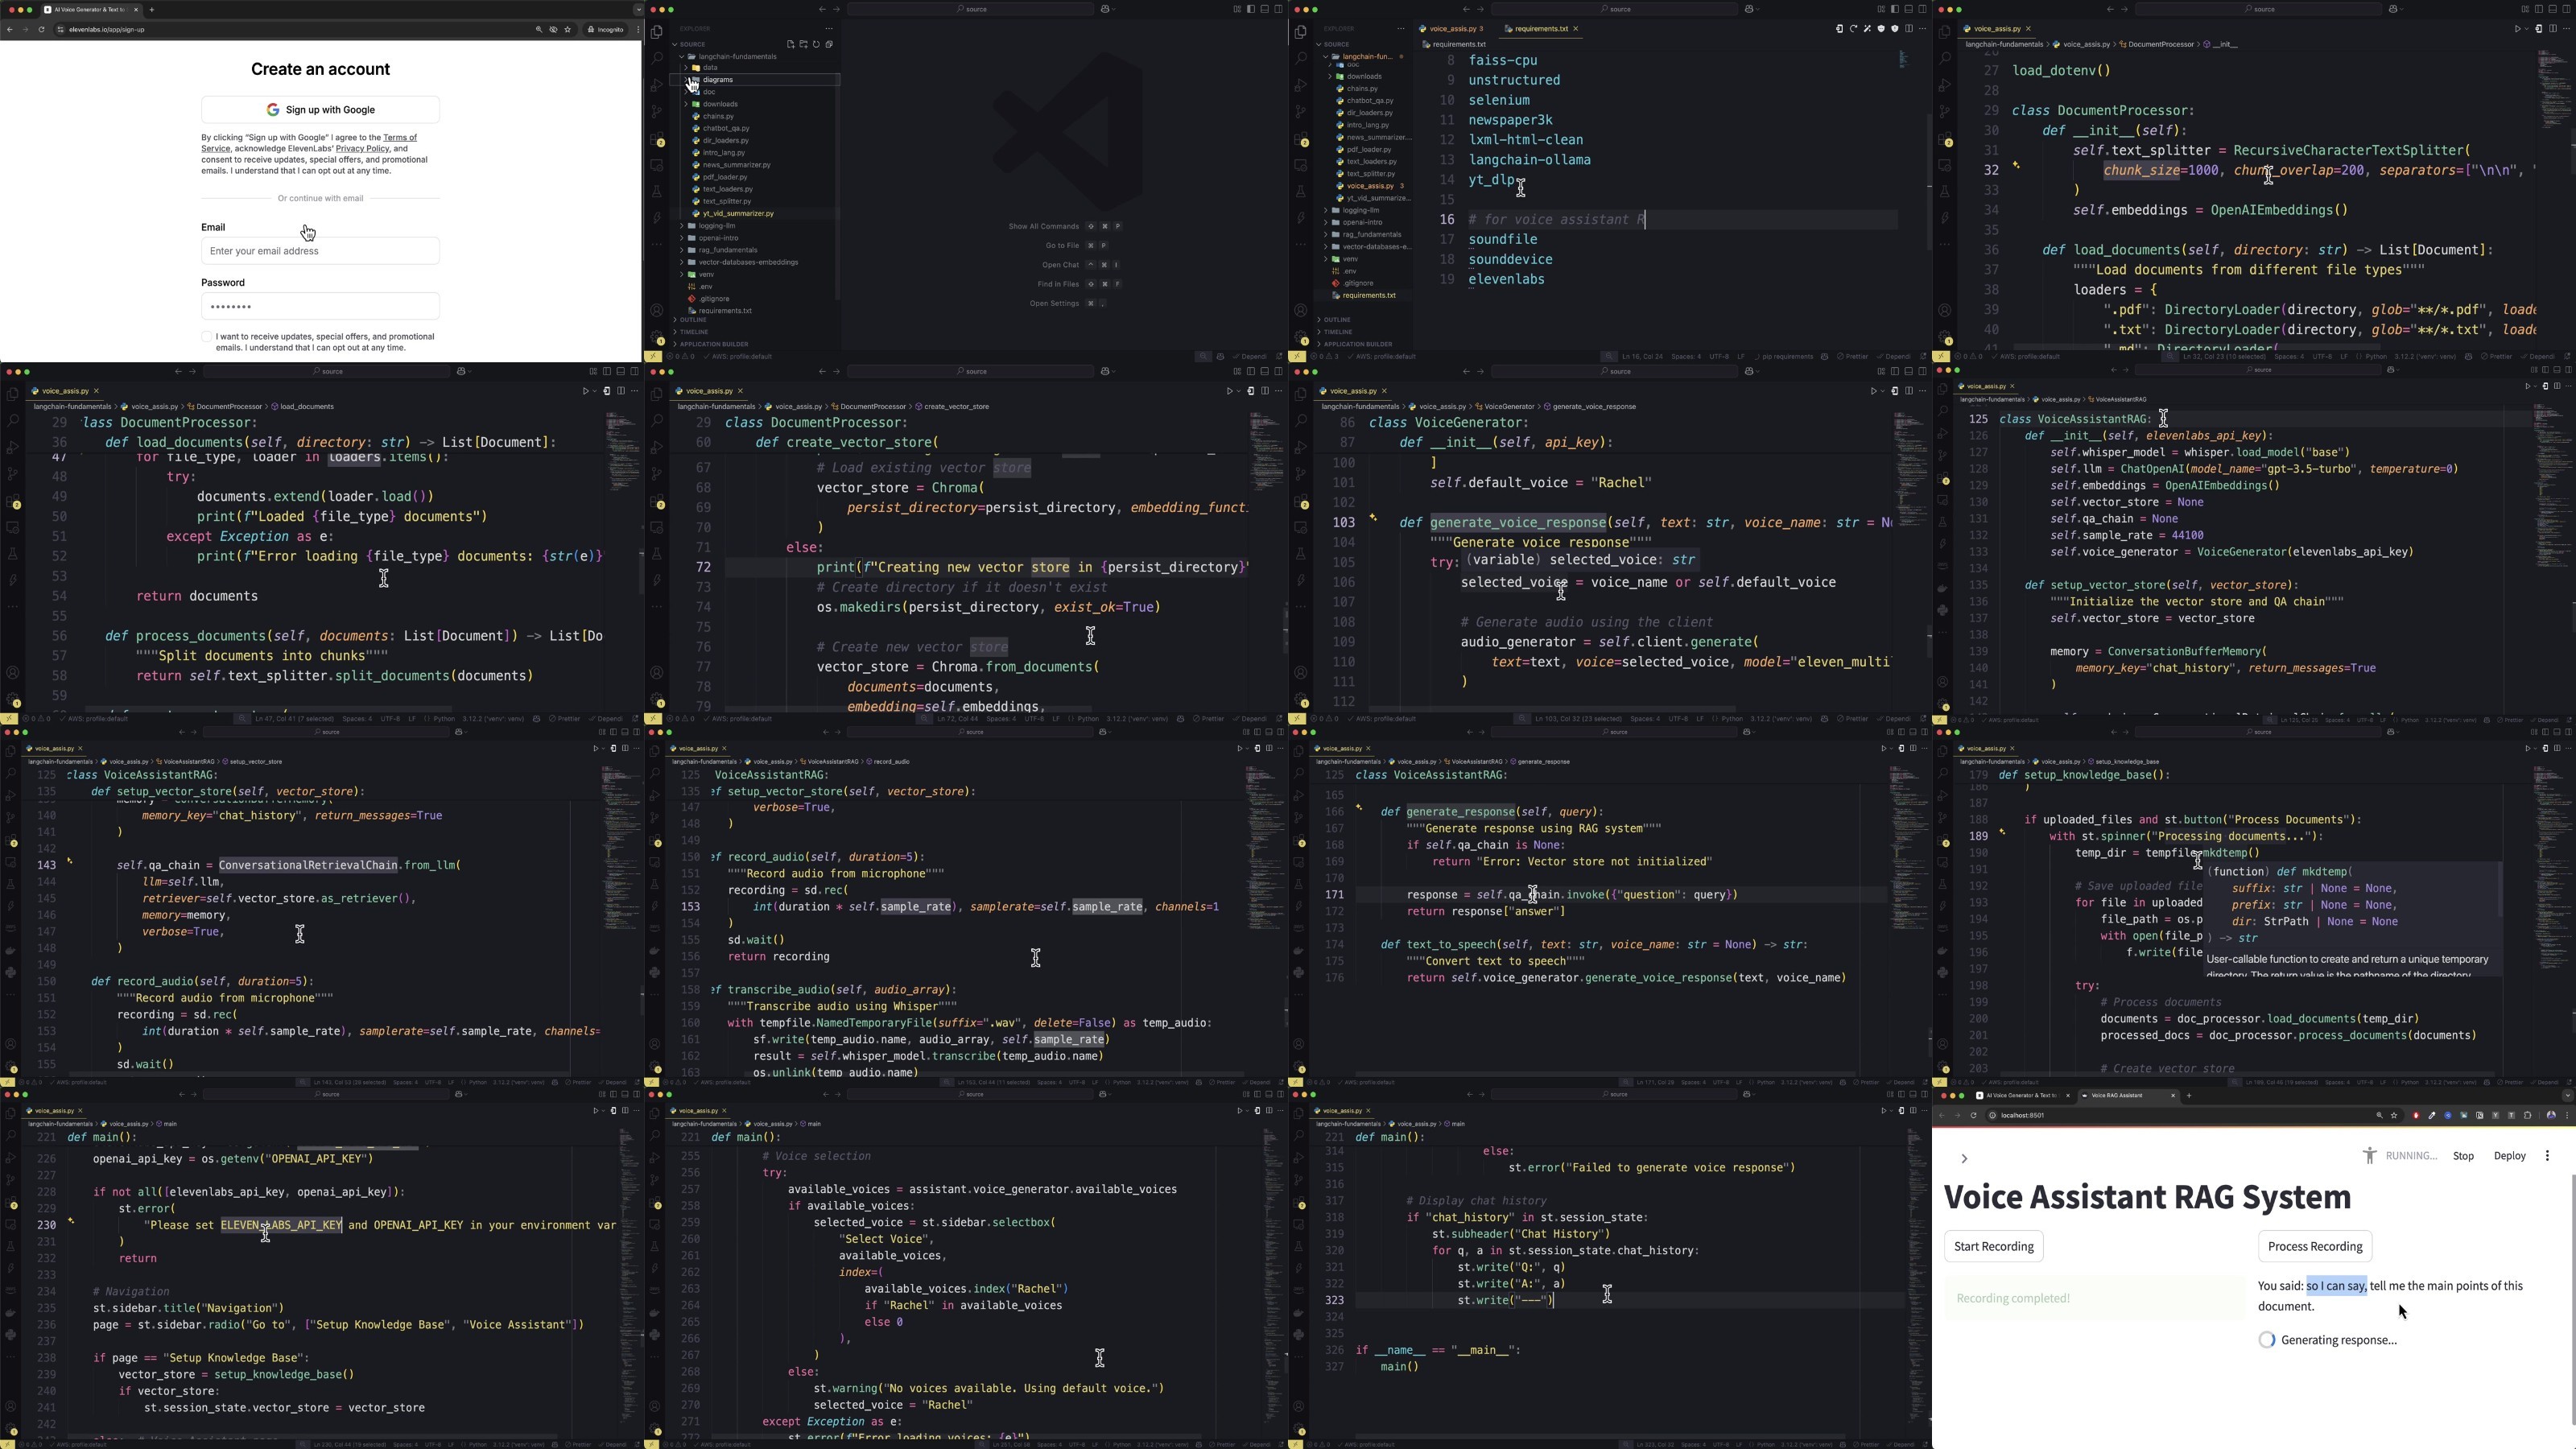This screenshot has height=1449, width=2576.
Task: Click the Password input field
Action: click(320, 306)
